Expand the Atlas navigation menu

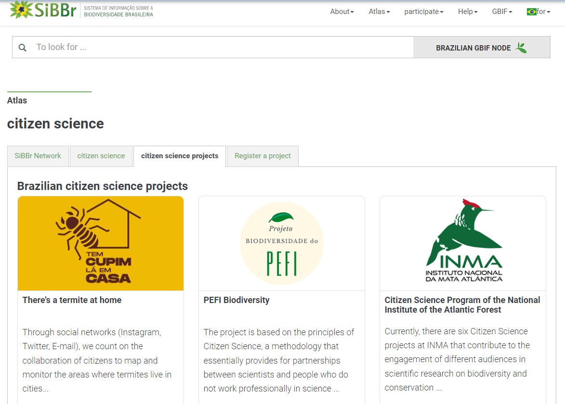click(379, 12)
